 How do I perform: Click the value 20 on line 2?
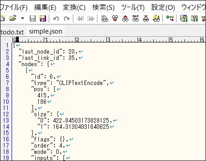pyautogui.click(x=71, y=51)
